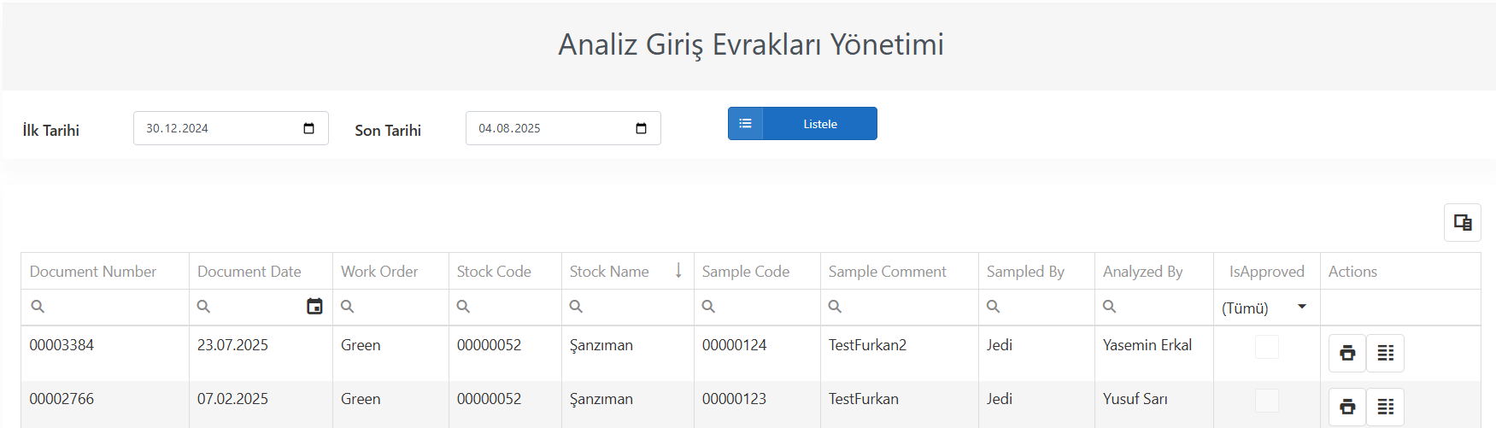The image size is (1496, 428).
Task: Click the column chooser icon above grid
Action: (x=1462, y=222)
